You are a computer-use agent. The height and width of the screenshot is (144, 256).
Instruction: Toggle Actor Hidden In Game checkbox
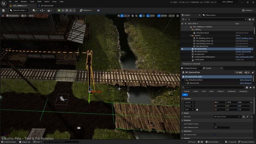coord(215,124)
